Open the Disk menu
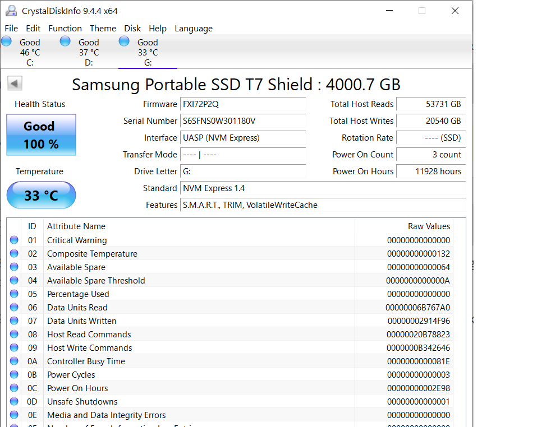 132,29
